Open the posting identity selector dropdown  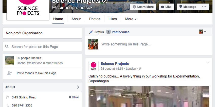(x=202, y=32)
